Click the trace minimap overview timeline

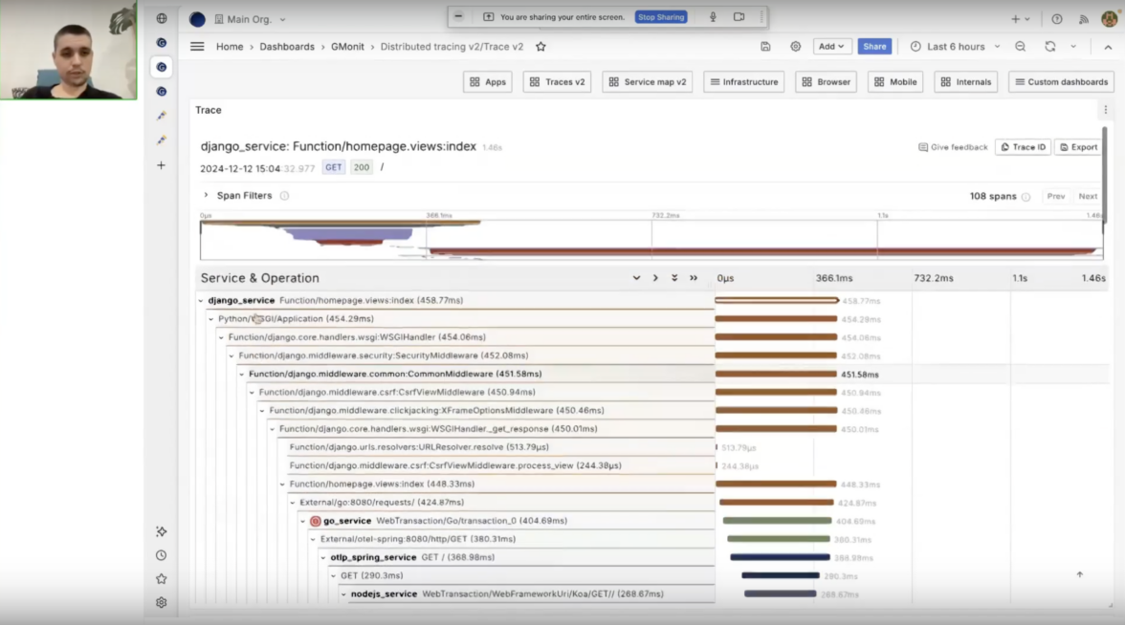click(651, 240)
